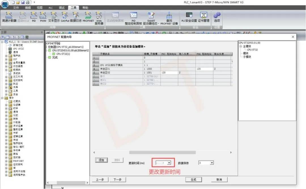Open the 调试 ribbon tab
This screenshot has height=189, width=306.
[x=62, y=8]
